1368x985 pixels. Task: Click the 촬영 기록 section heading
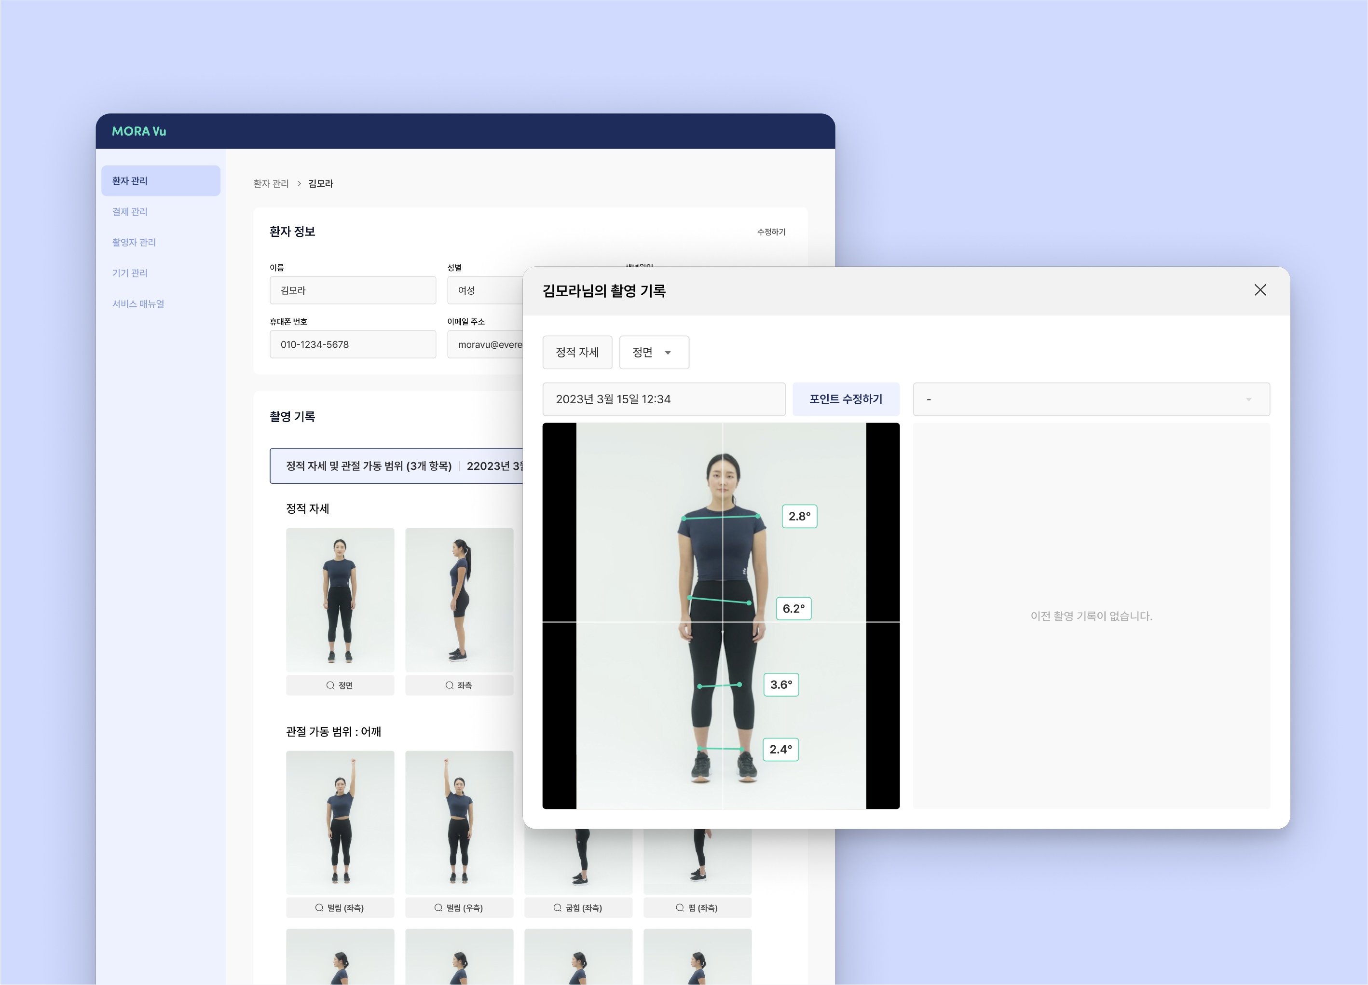292,417
